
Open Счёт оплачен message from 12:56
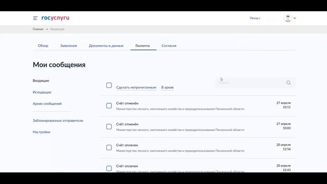(127, 145)
